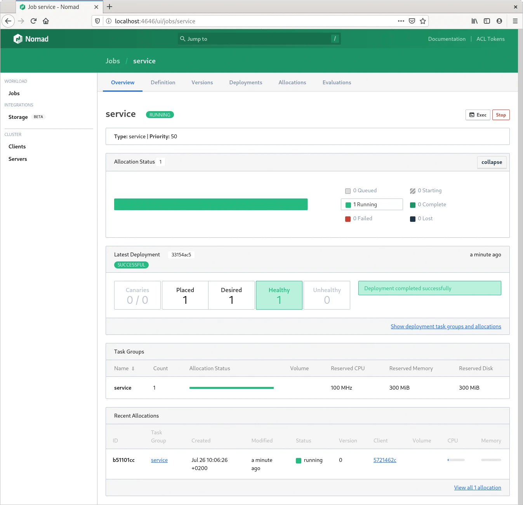523x505 pixels.
Task: Open the Deployments tab
Action: click(x=245, y=82)
